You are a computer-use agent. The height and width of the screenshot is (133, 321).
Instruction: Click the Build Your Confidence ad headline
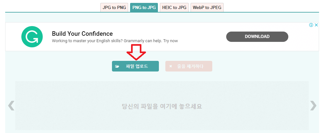[x=82, y=33]
